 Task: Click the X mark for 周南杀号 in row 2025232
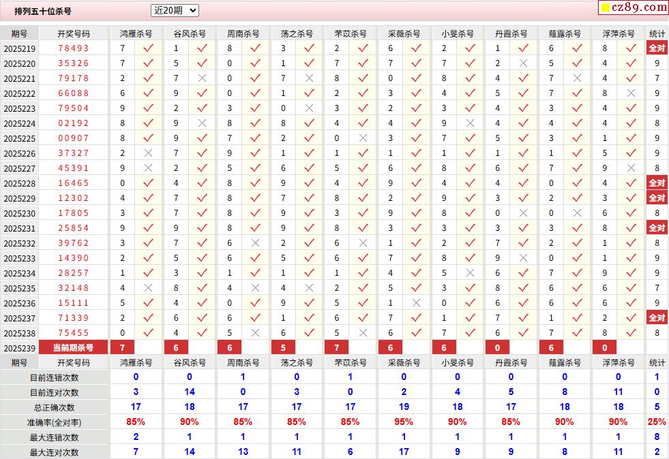[x=255, y=243]
